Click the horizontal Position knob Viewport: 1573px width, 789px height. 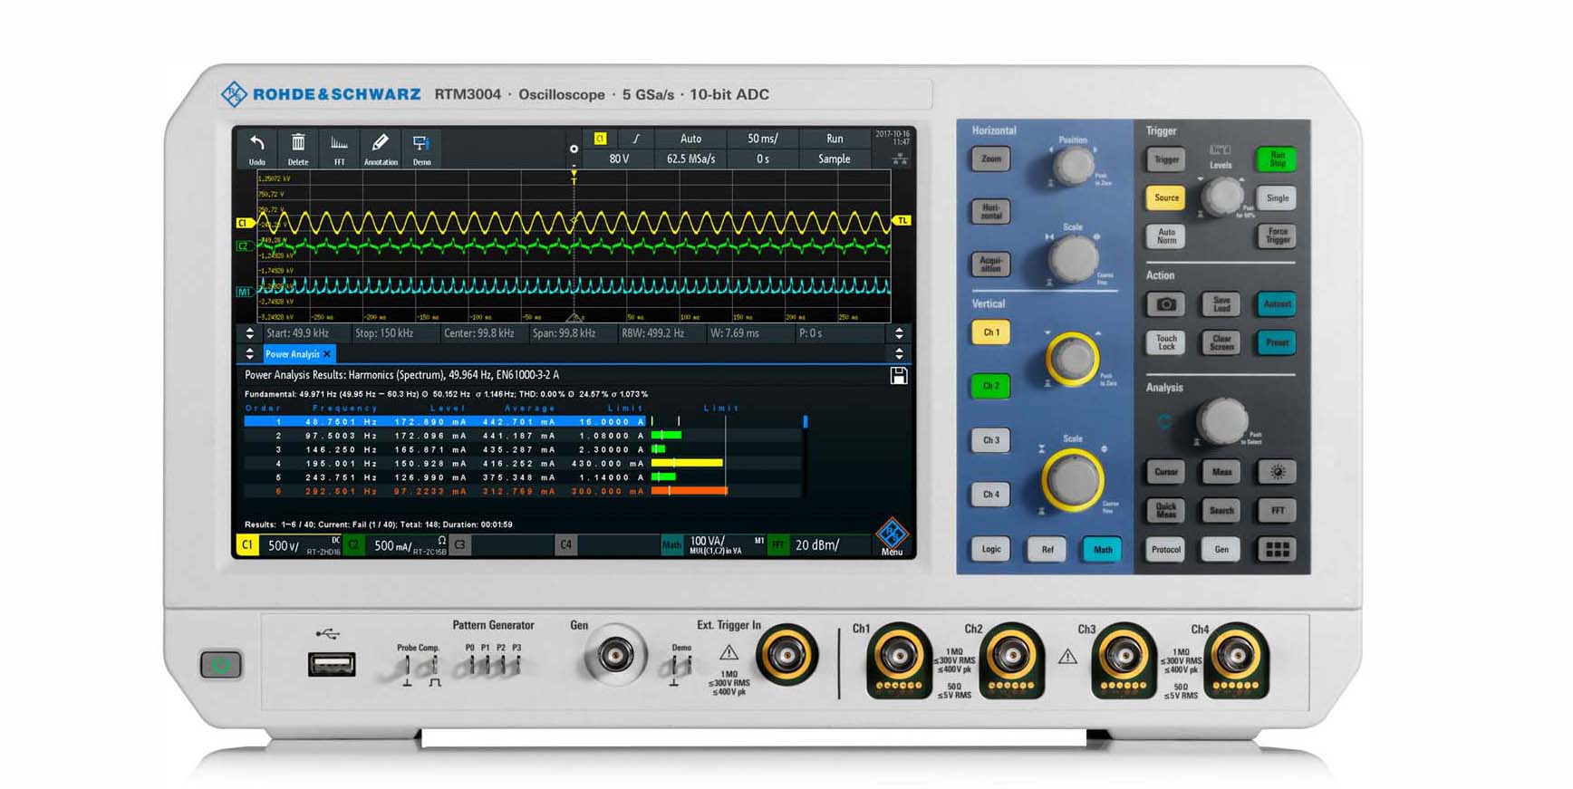pos(1074,166)
